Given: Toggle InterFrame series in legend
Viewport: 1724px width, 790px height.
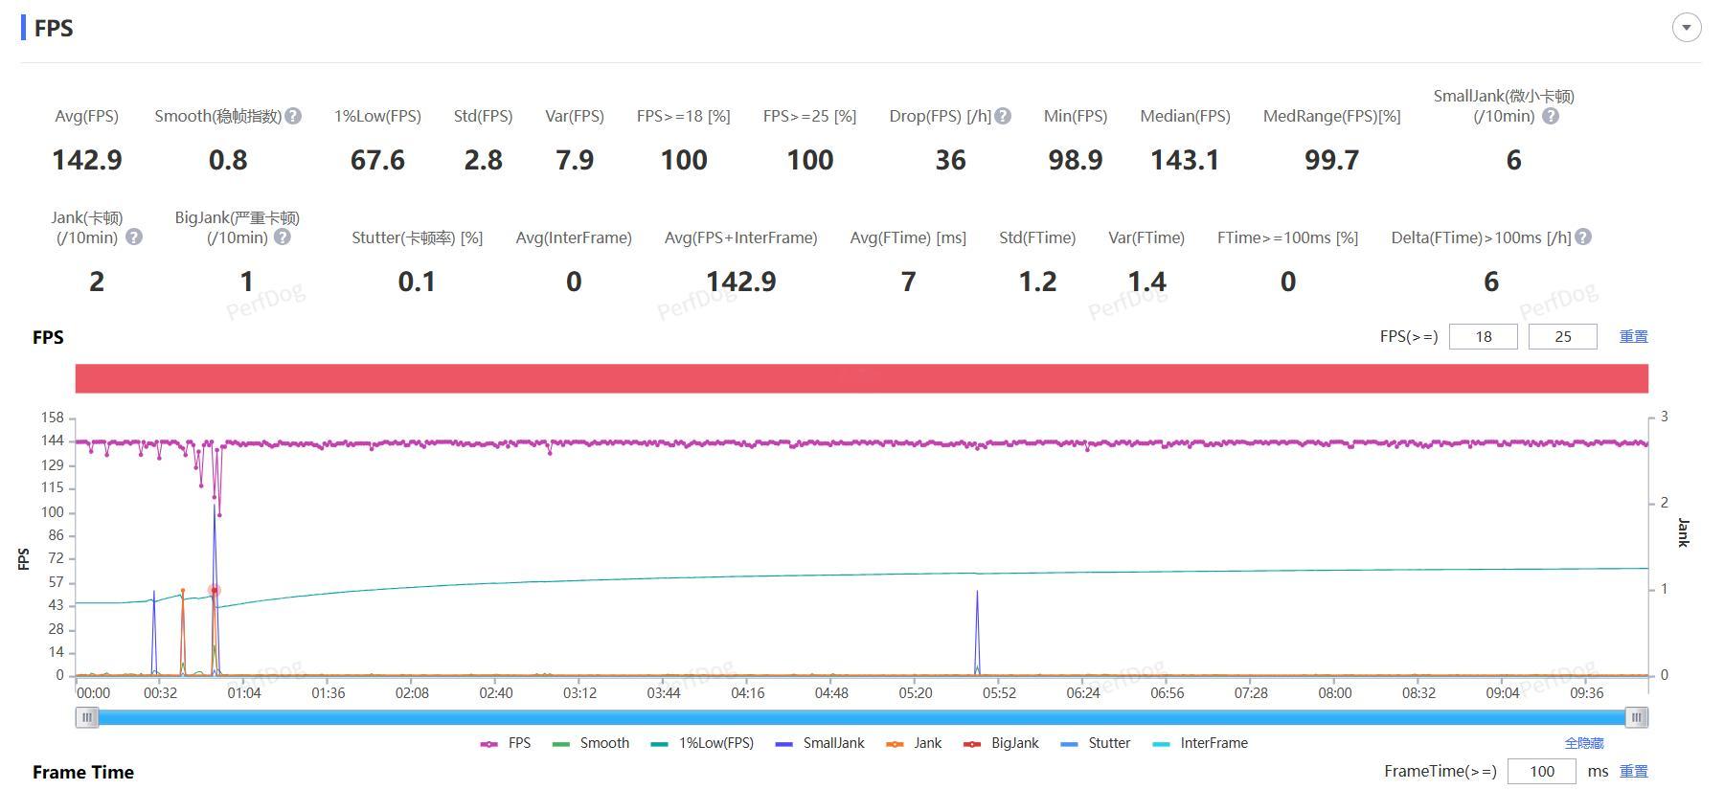Looking at the screenshot, I should 1200,743.
